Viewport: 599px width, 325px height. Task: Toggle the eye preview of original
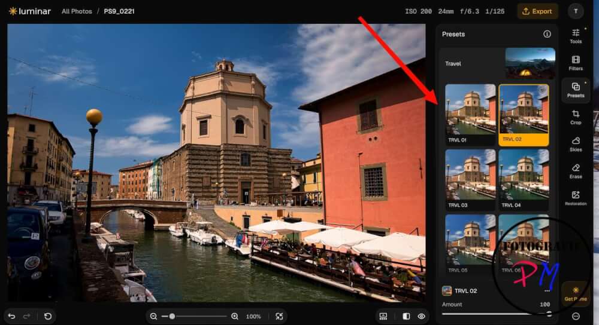tap(421, 316)
